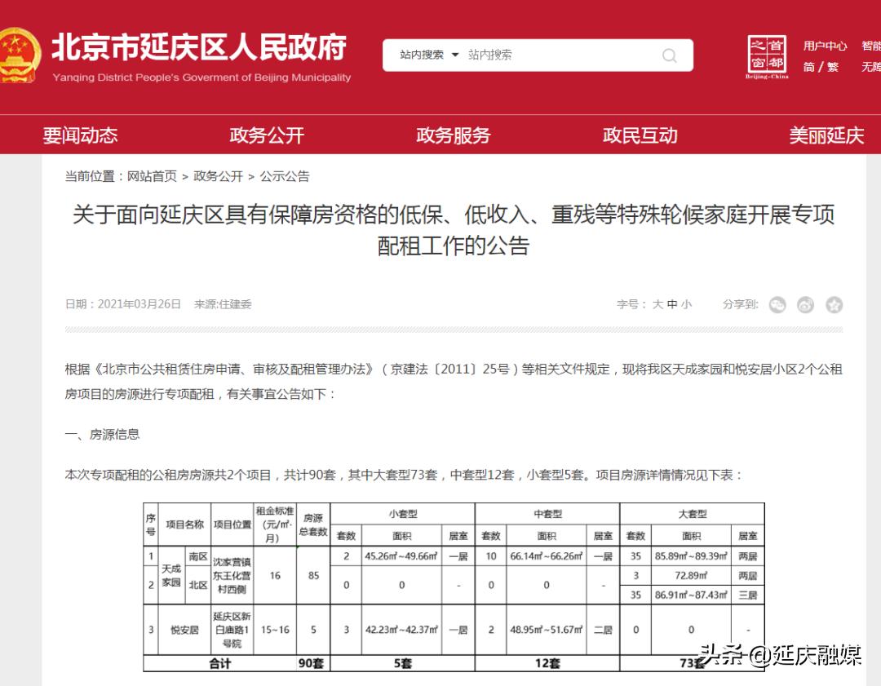Open the 站内搜索 scope dropdown
Screen dimensions: 881x686
[429, 55]
